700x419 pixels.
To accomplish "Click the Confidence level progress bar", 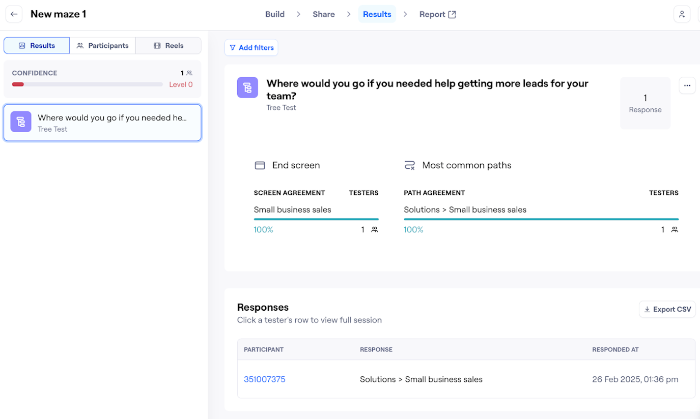I will (87, 84).
